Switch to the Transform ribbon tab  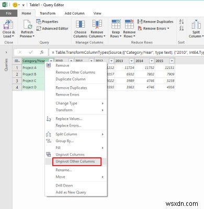[x=48, y=14]
